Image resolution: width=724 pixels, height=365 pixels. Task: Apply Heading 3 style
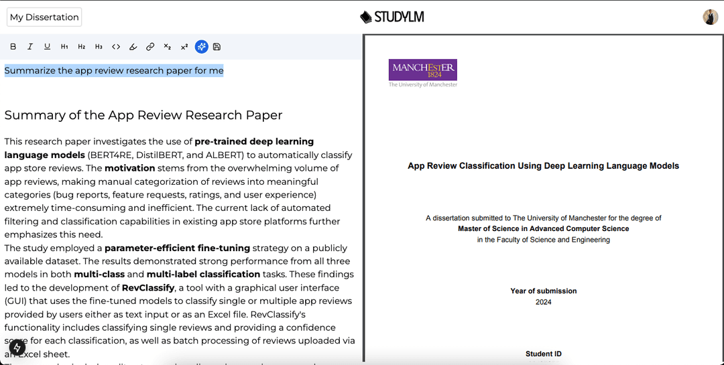(x=99, y=47)
